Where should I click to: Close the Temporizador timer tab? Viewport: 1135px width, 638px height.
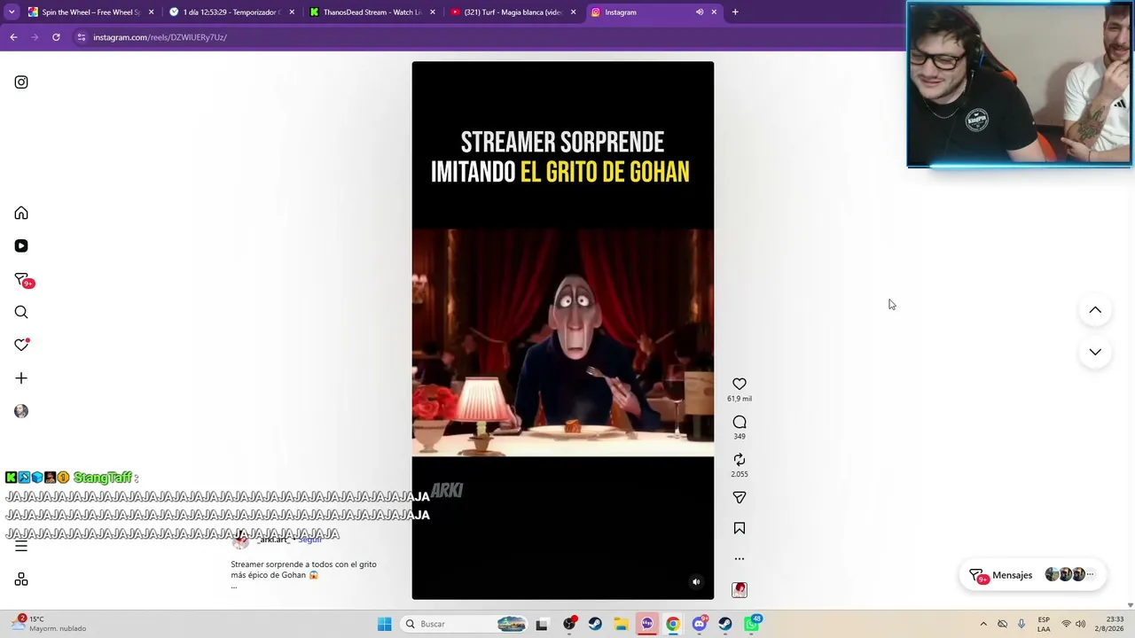point(292,12)
